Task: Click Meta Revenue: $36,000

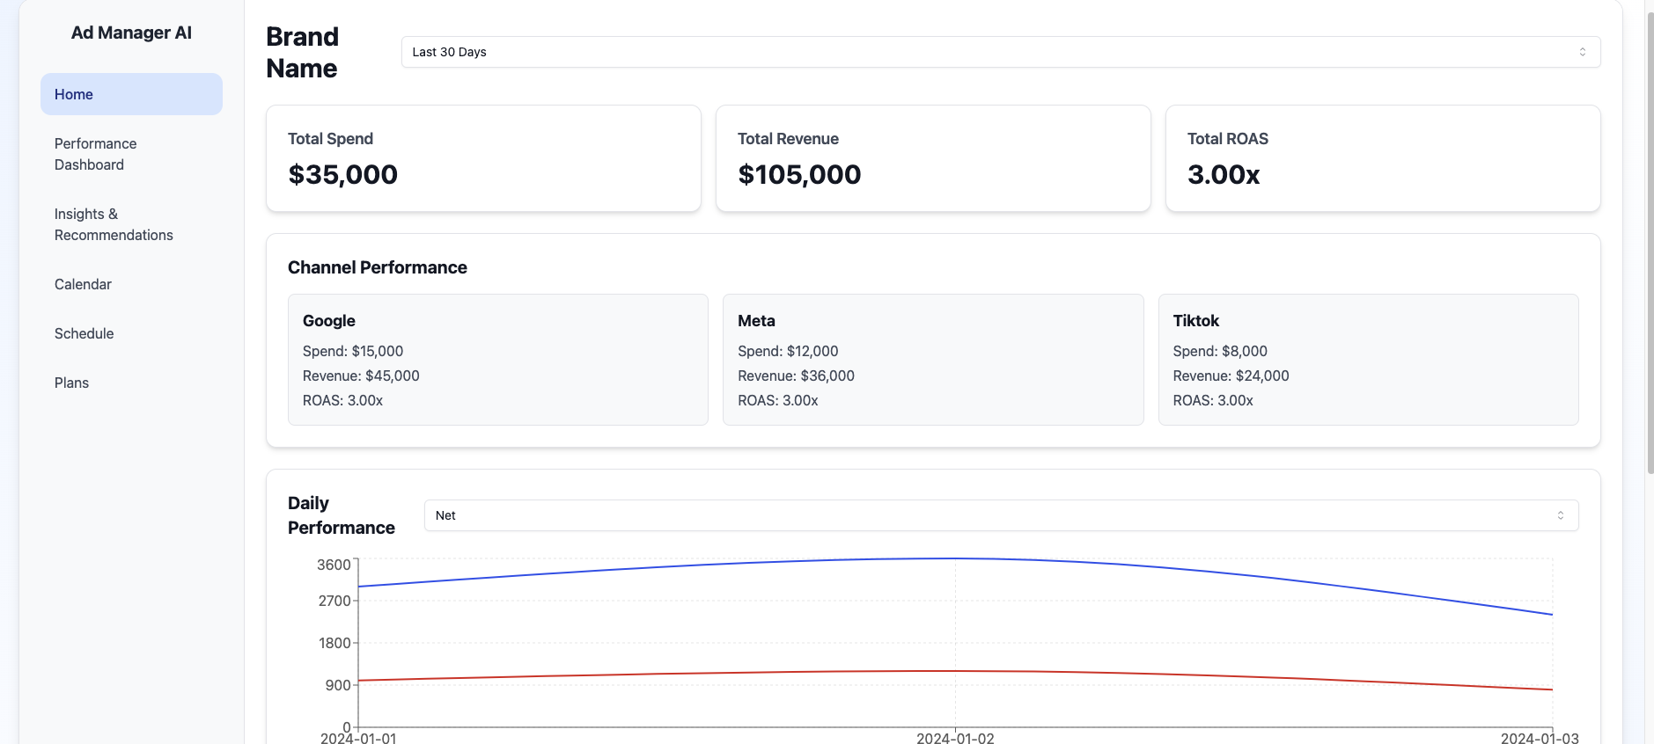Action: pos(796,376)
